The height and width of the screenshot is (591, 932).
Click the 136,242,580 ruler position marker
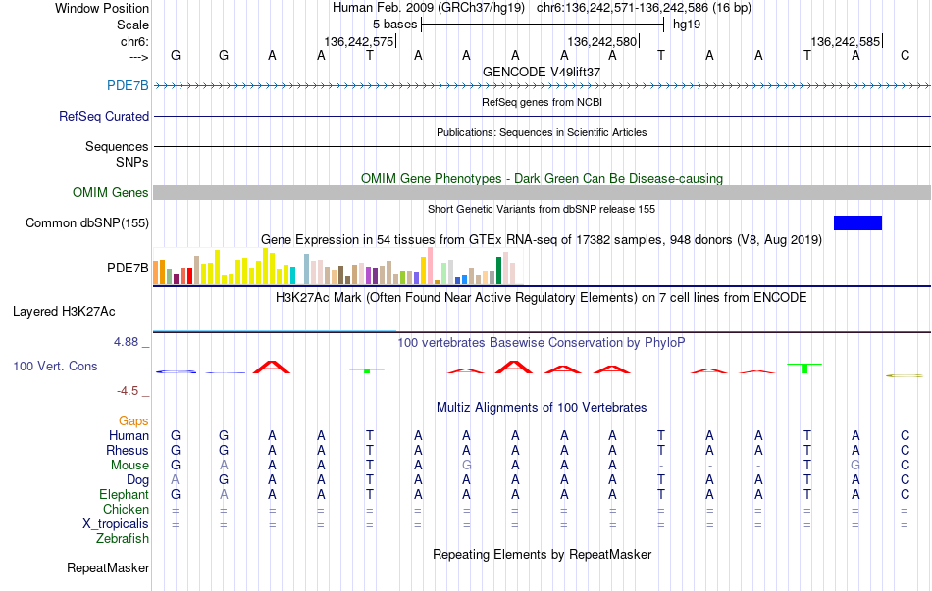[602, 41]
